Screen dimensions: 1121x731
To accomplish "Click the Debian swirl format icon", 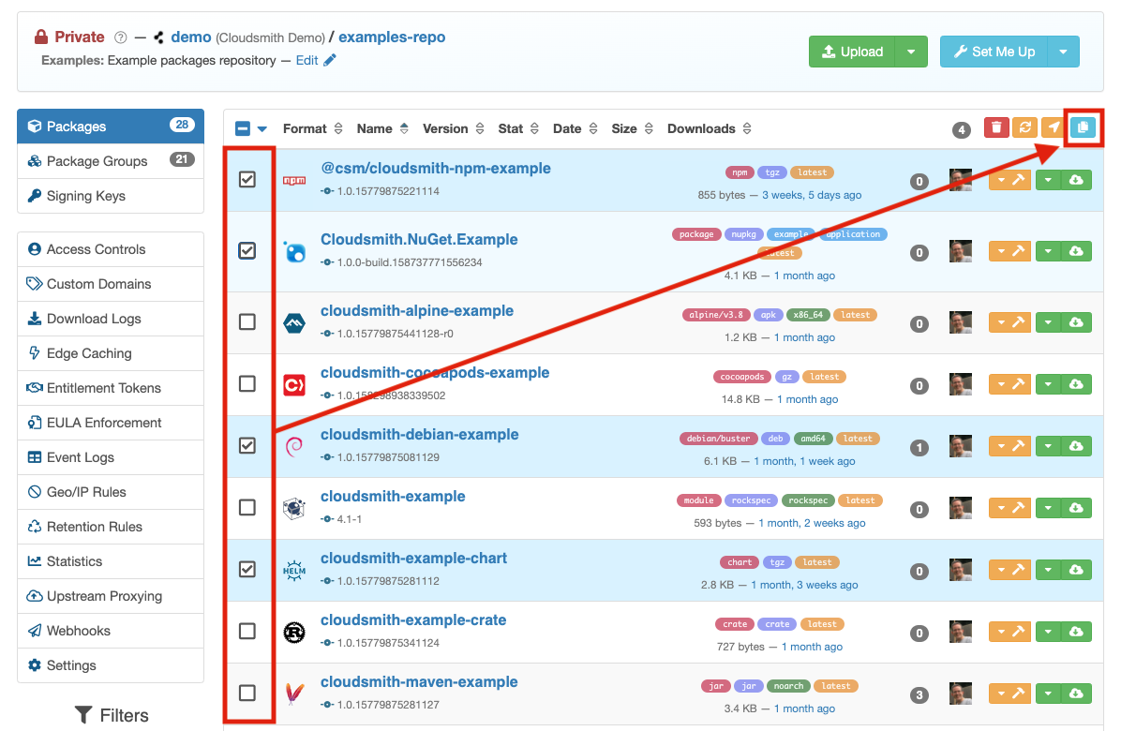I will [293, 447].
